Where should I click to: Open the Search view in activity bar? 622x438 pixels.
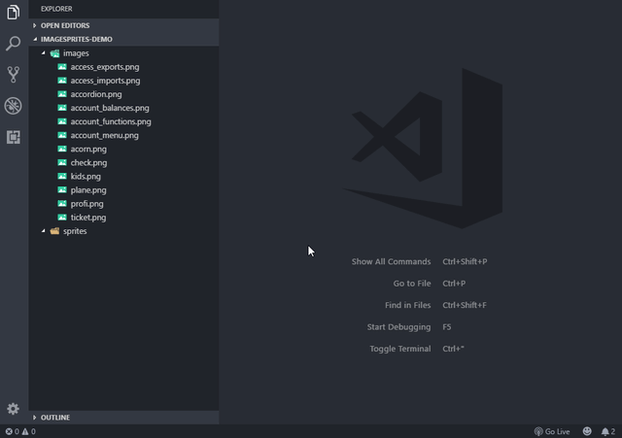tap(13, 43)
